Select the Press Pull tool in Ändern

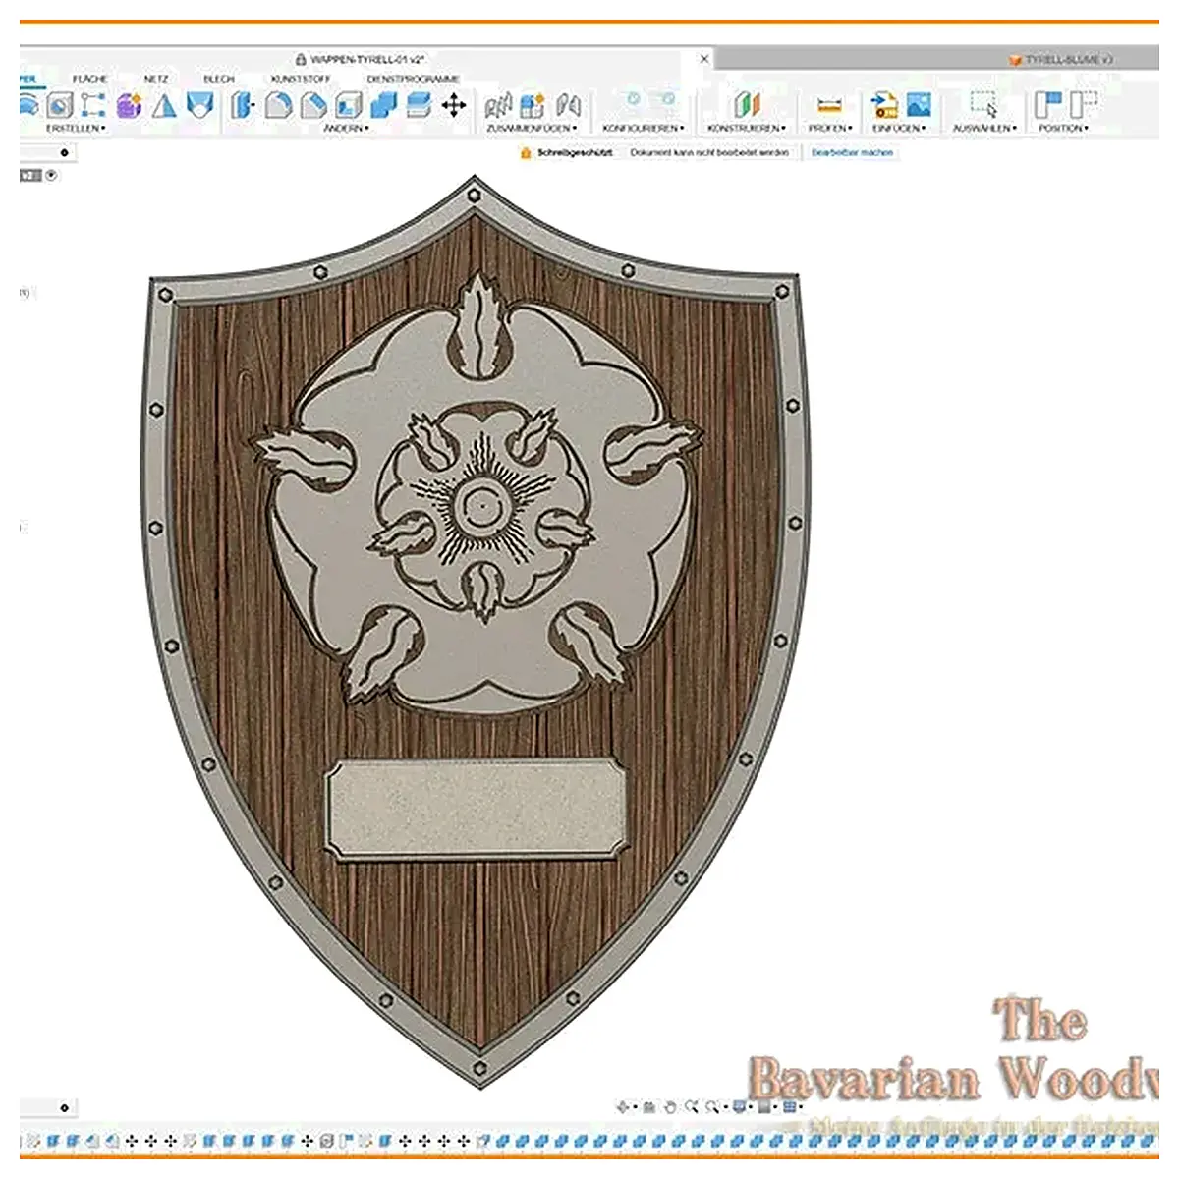[242, 105]
